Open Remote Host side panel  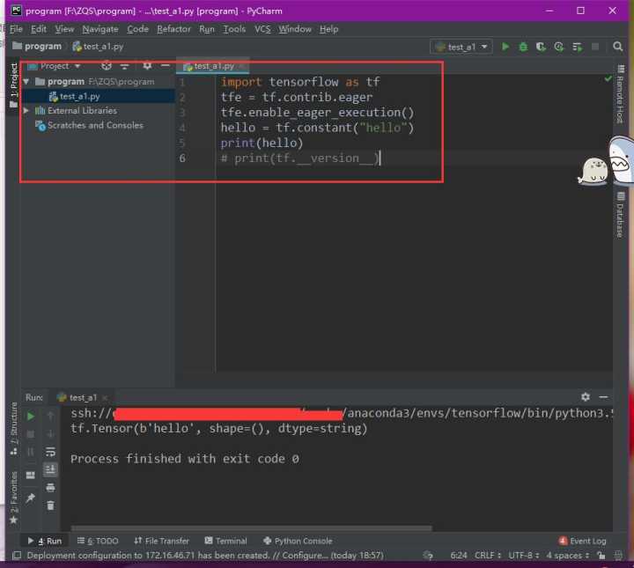620,94
